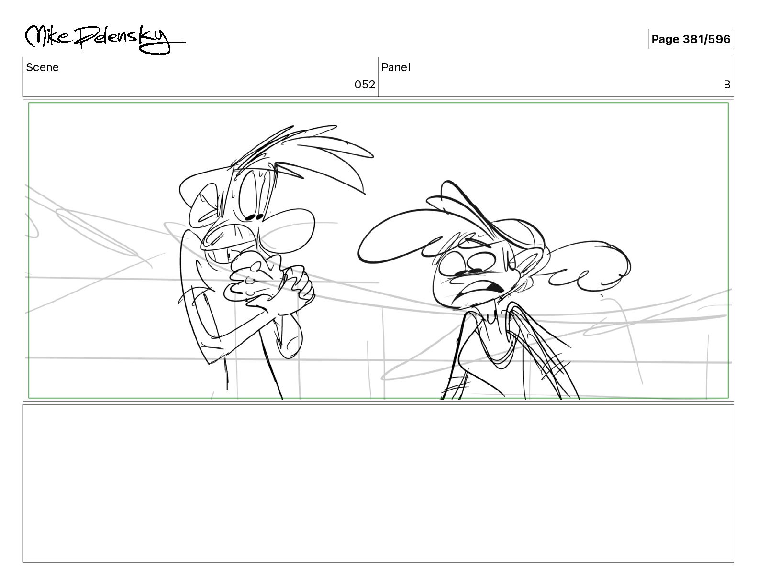Click the panel letter B
Image resolution: width=758 pixels, height=585 pixels.
[x=727, y=85]
